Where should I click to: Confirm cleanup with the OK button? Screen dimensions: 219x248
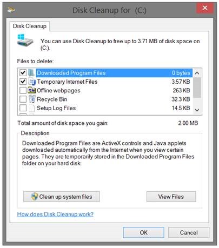143,232
